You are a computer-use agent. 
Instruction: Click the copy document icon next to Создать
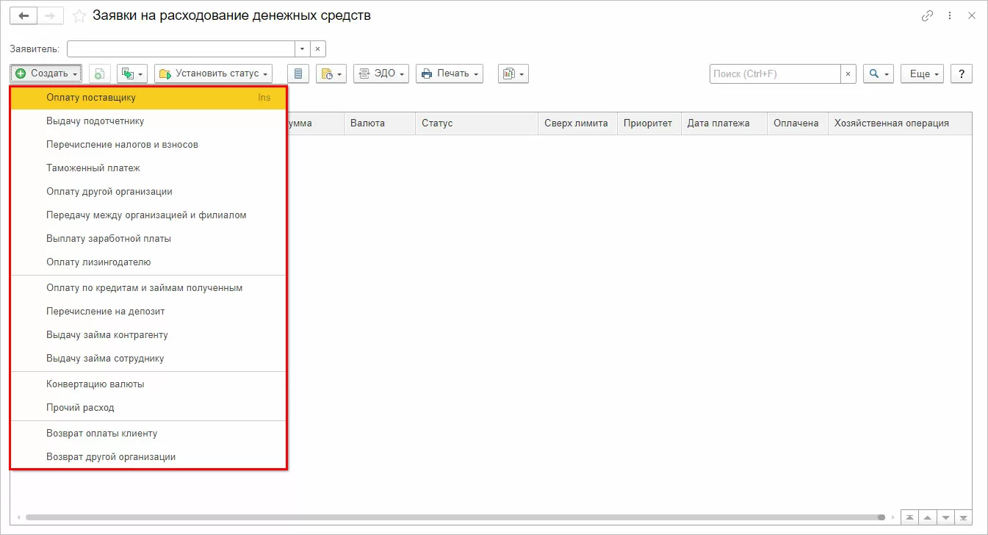100,73
